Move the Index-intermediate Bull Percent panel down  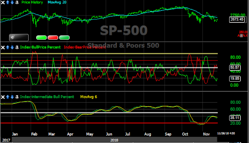click(x=12, y=97)
